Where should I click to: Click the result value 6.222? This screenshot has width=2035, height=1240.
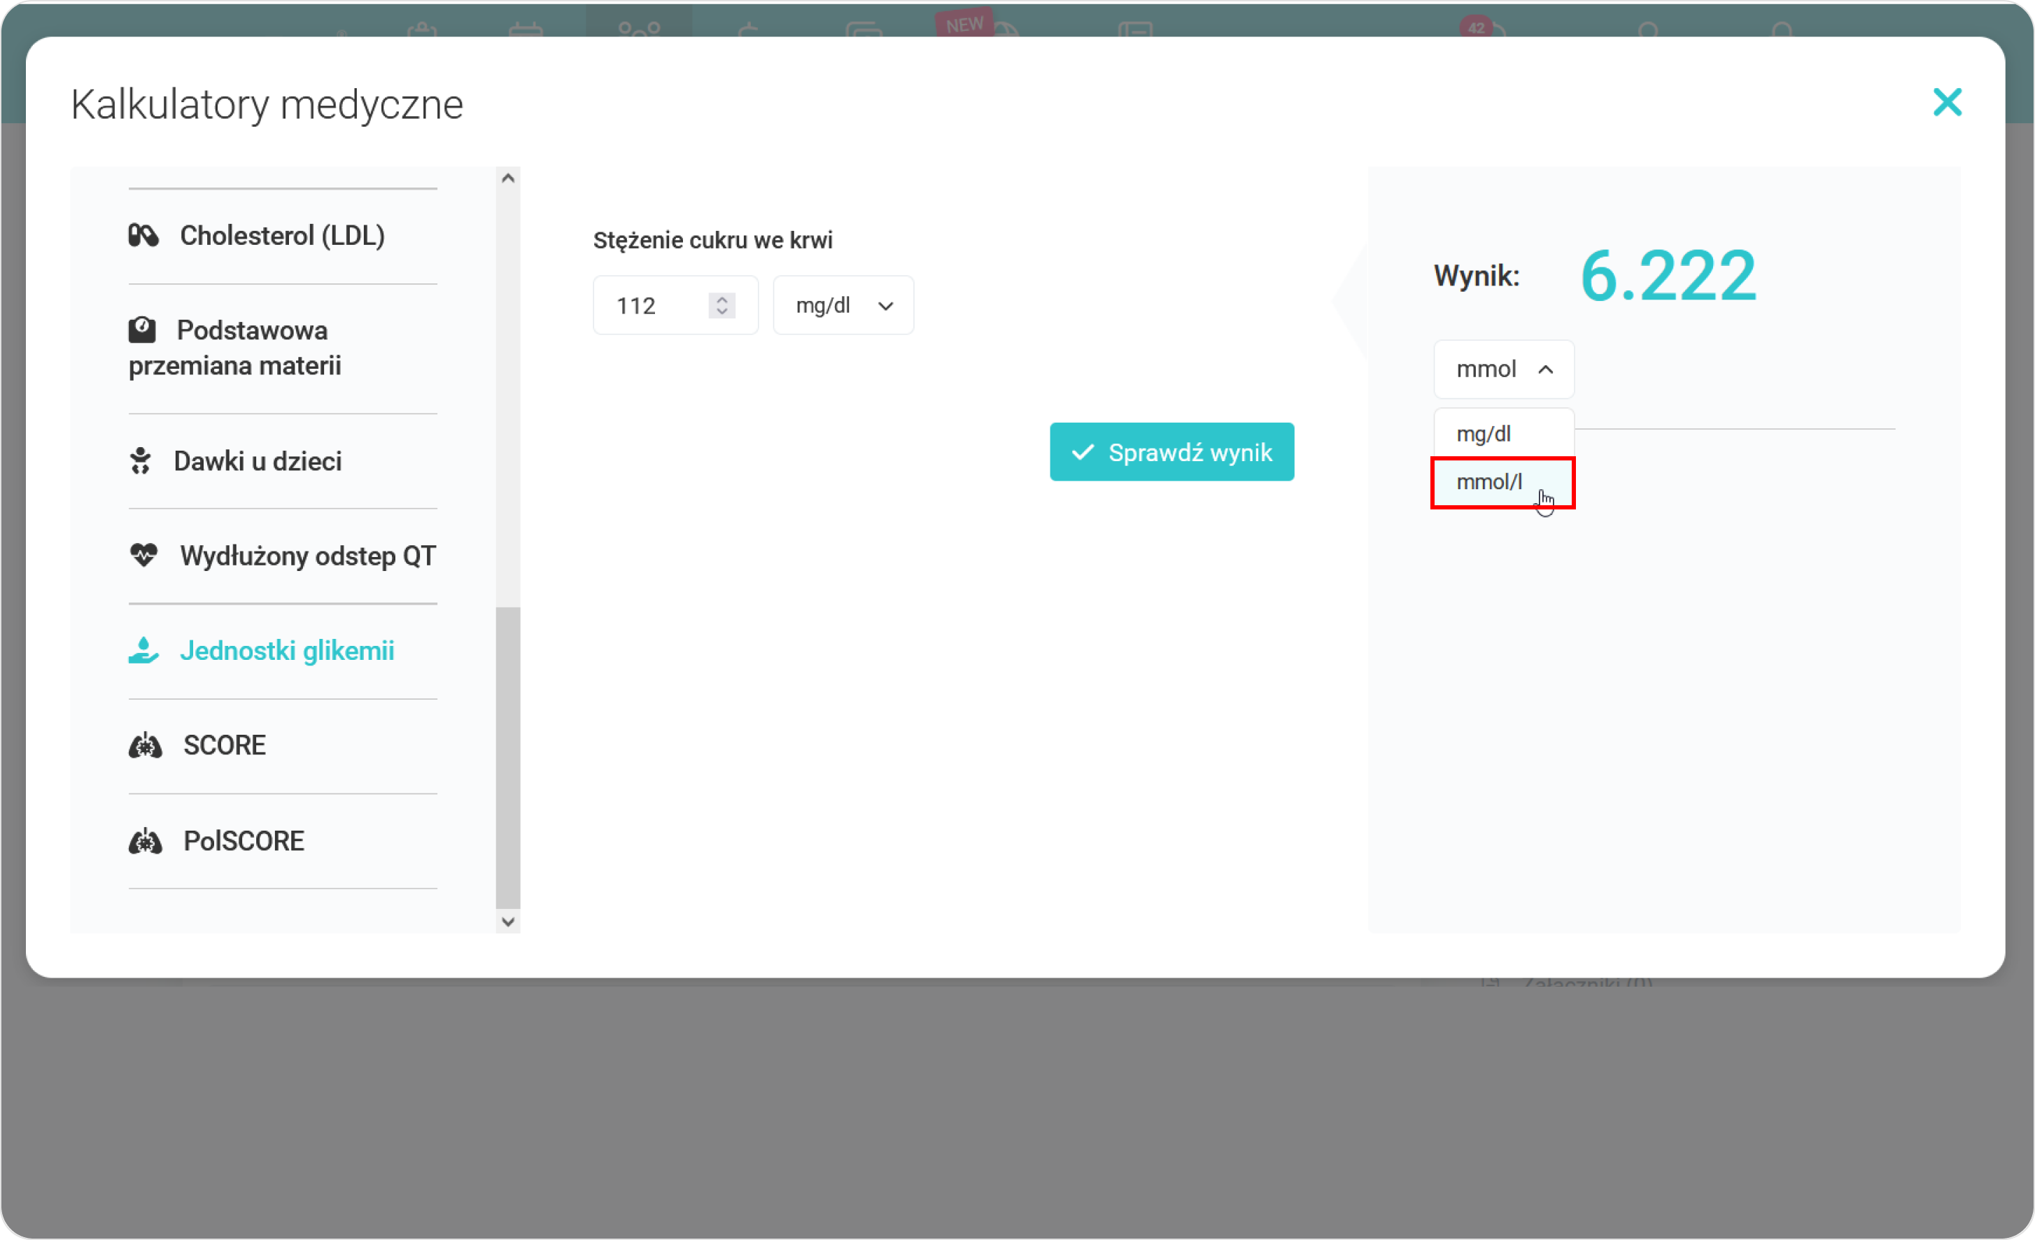point(1668,276)
